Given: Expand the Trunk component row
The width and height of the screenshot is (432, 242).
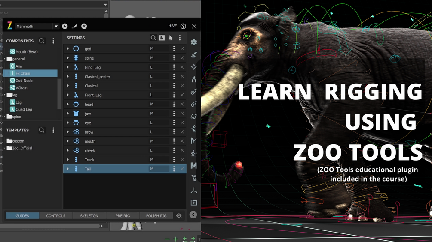Looking at the screenshot, I should coord(68,160).
